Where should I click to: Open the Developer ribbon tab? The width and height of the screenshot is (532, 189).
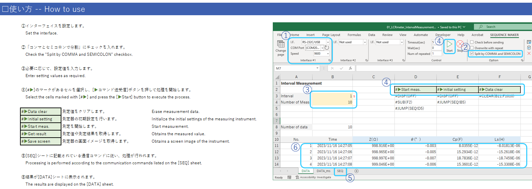[x=443, y=35]
